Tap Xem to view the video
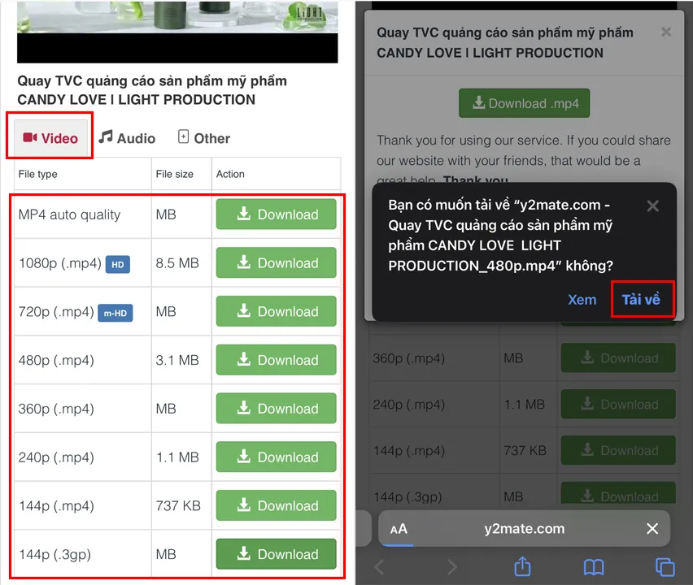The width and height of the screenshot is (693, 585). (x=582, y=299)
